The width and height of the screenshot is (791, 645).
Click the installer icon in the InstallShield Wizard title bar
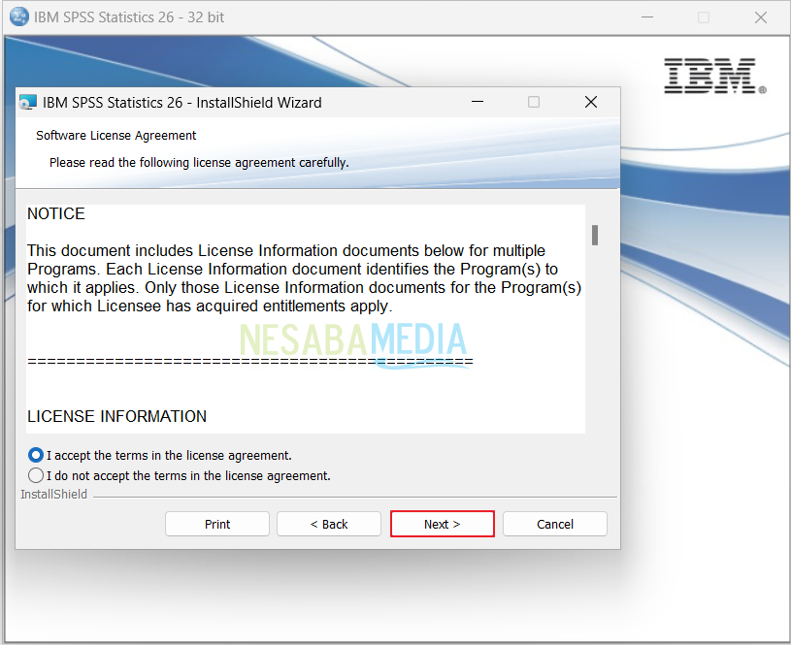pos(27,102)
